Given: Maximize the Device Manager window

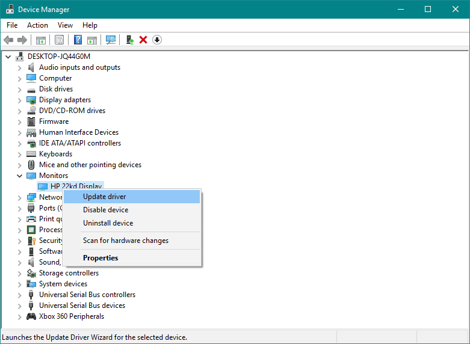Looking at the screenshot, I should (428, 9).
